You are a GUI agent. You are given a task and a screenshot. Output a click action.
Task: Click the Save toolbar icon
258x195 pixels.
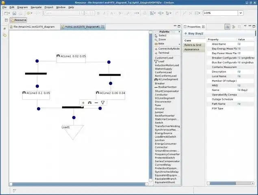tap(14, 13)
